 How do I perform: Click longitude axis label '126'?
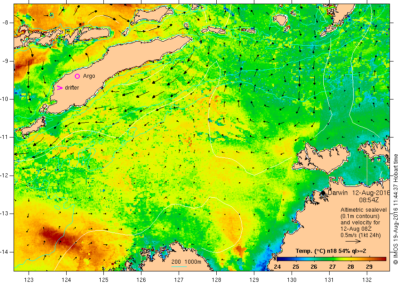click(141, 280)
